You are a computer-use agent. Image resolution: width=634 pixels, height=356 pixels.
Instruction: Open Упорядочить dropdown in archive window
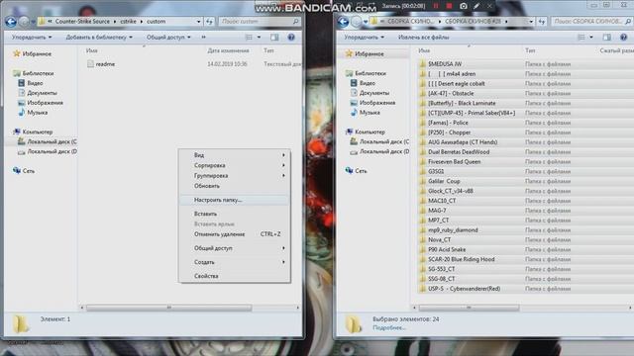[x=364, y=38]
